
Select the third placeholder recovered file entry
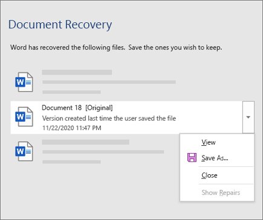(95, 151)
